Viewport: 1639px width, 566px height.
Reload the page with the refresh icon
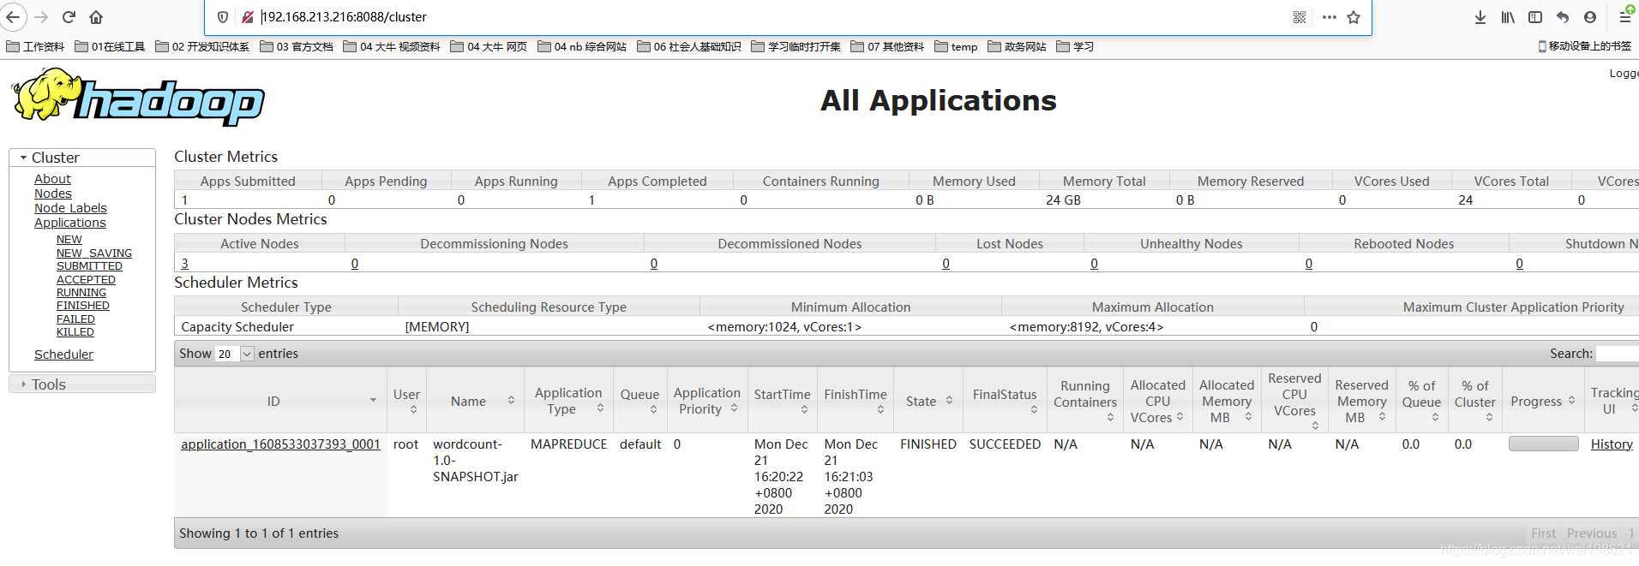[x=69, y=17]
